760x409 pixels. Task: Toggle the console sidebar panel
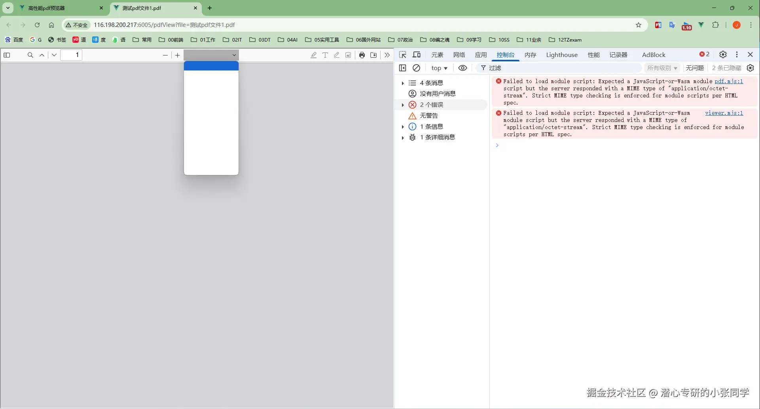[403, 68]
